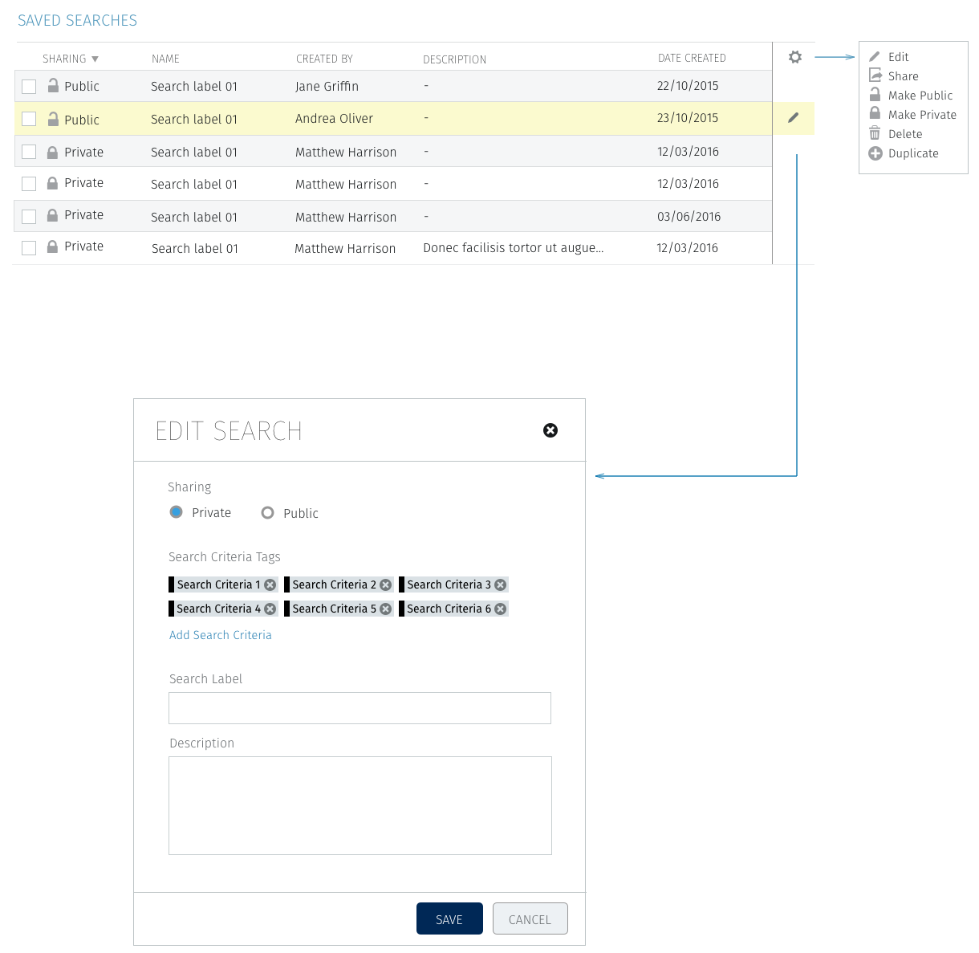Click the open lock icon in Andrea Oliver row
This screenshot has height=953, width=979.
(x=53, y=119)
